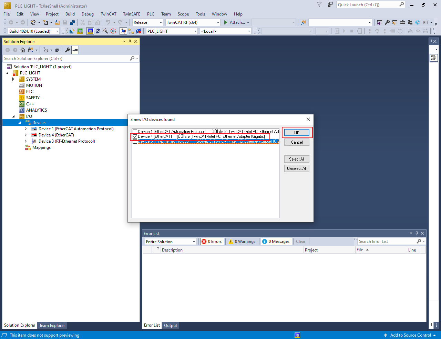Click the Save All toolbar icon
Viewport: 441px width, 339px height.
coord(72,22)
